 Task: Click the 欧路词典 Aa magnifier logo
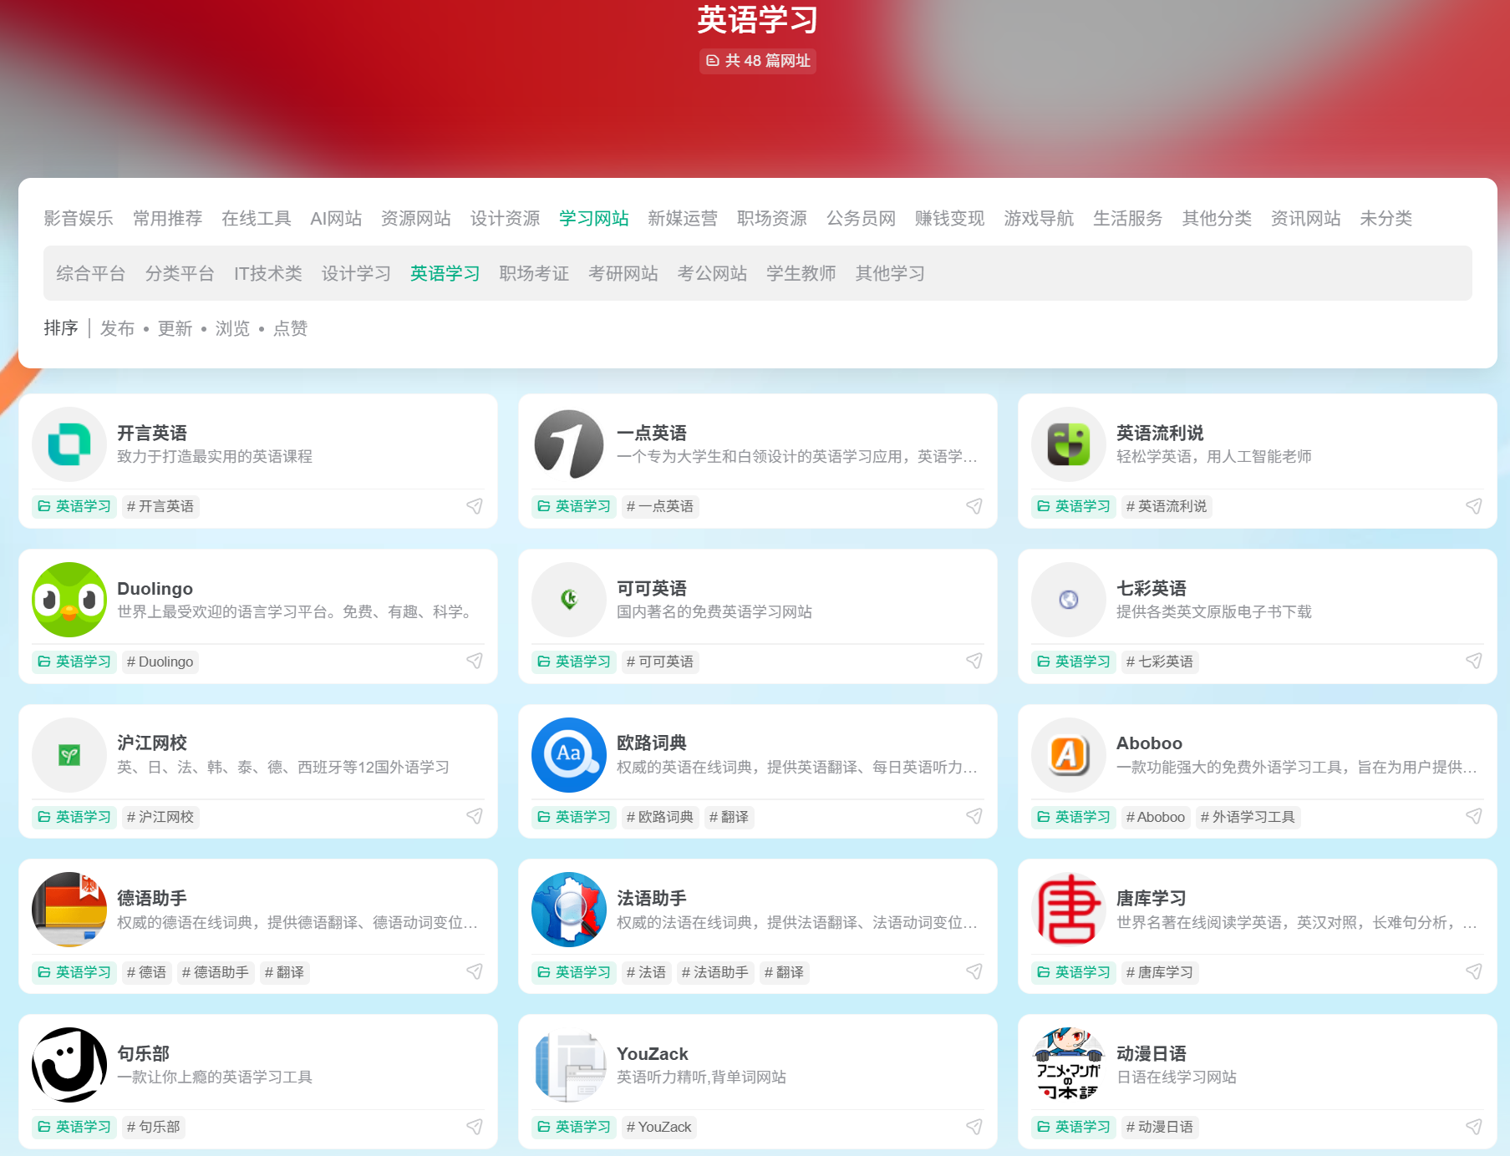[x=569, y=755]
